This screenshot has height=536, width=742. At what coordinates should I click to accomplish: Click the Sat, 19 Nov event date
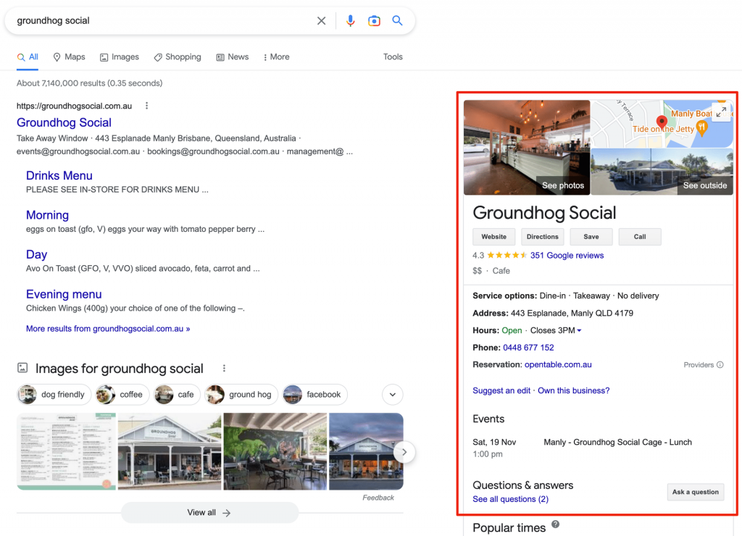[x=494, y=443]
